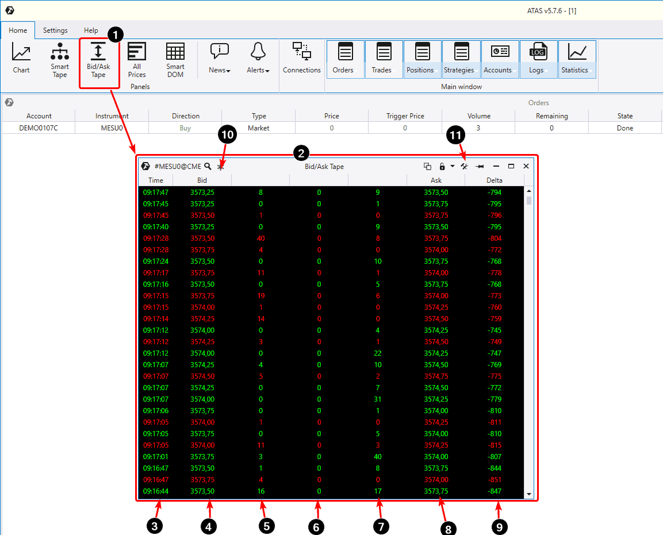This screenshot has width=663, height=535.
Task: Pin the Bid/Ask Tape window
Action: (480, 166)
